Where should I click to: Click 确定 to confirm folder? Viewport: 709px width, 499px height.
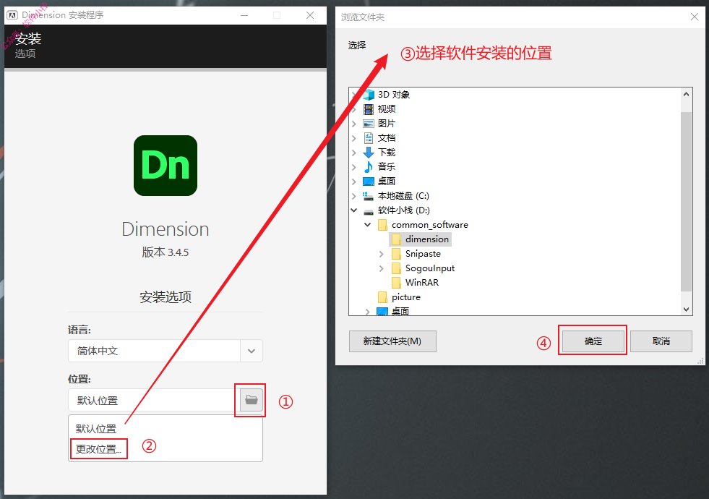pyautogui.click(x=593, y=341)
